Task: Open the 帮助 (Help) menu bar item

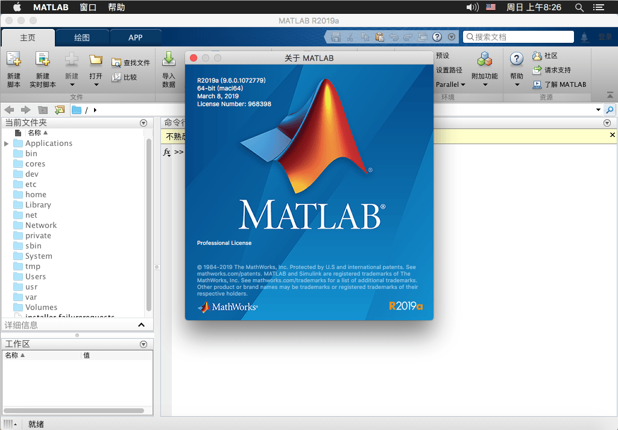Action: (116, 7)
